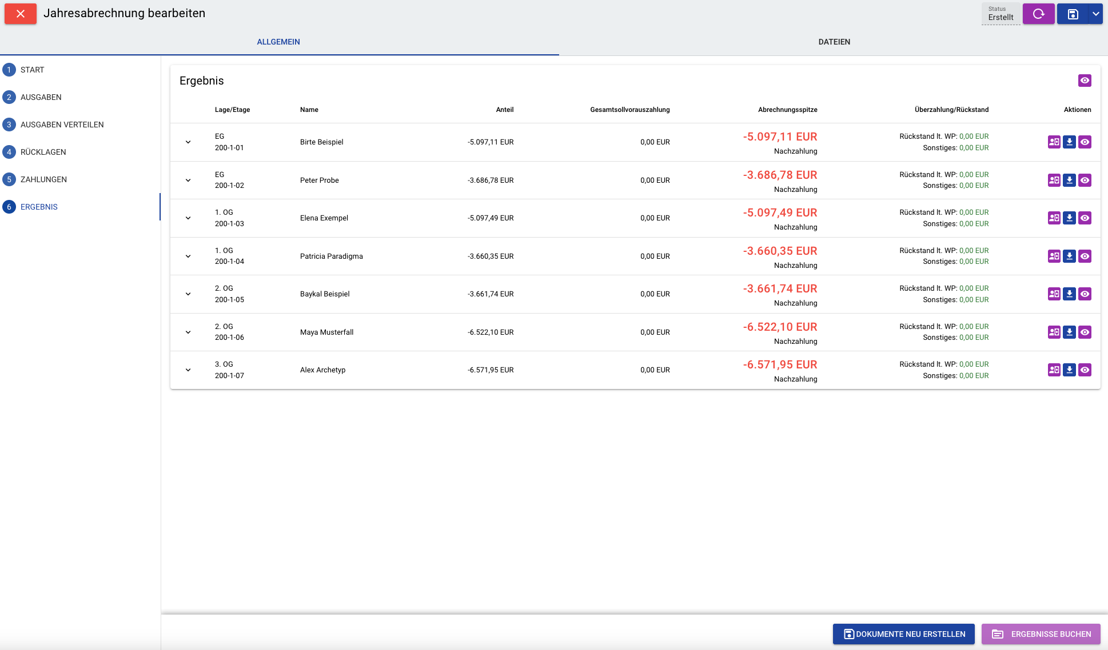1108x650 pixels.
Task: Click contact document icon for Maya Musterfall
Action: point(1054,332)
